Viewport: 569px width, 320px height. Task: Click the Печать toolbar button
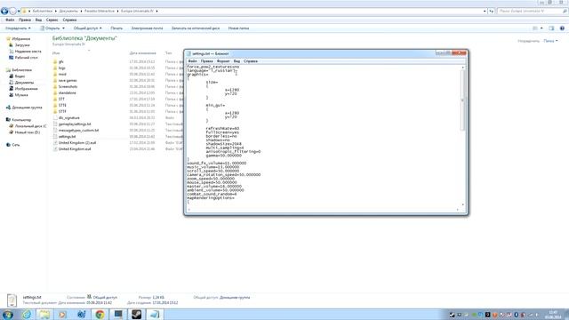116,28
